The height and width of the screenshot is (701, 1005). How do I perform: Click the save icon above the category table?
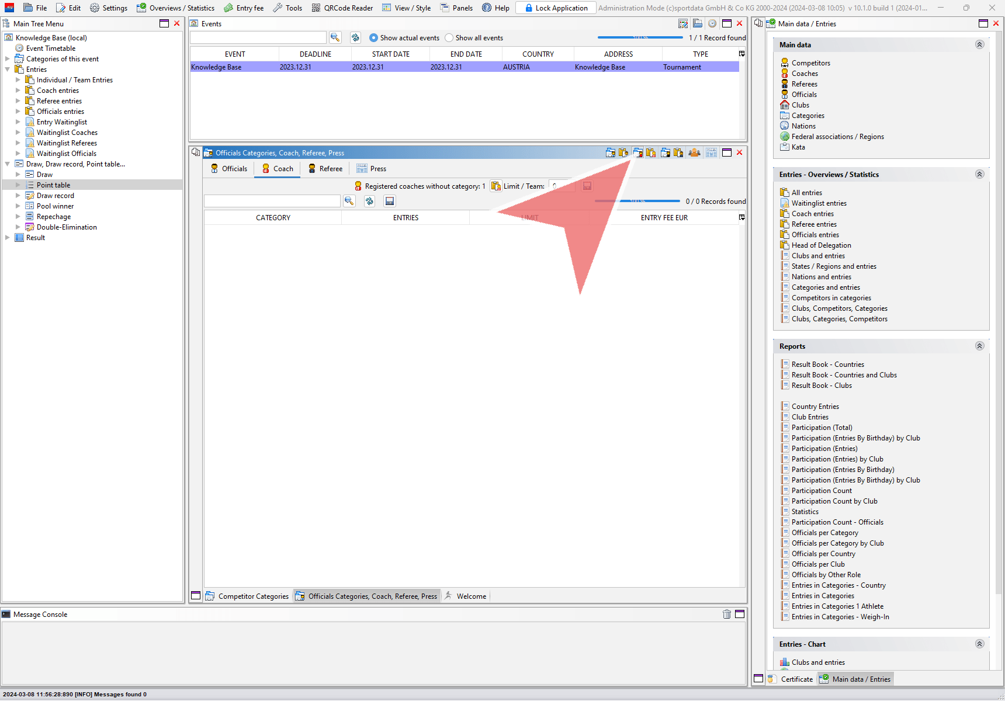point(390,201)
